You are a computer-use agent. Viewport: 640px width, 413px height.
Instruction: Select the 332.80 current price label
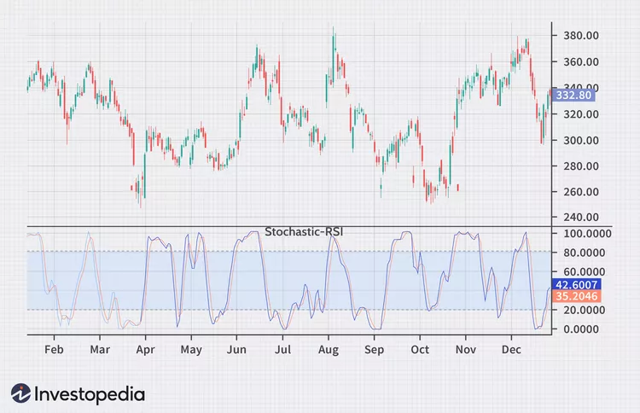[573, 96]
